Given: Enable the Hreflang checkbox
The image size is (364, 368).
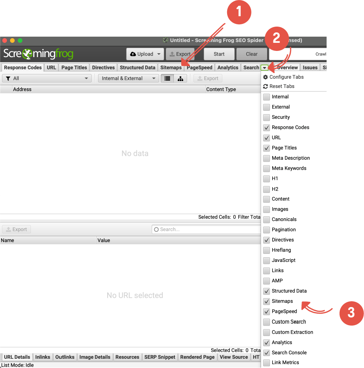Looking at the screenshot, I should click(266, 250).
